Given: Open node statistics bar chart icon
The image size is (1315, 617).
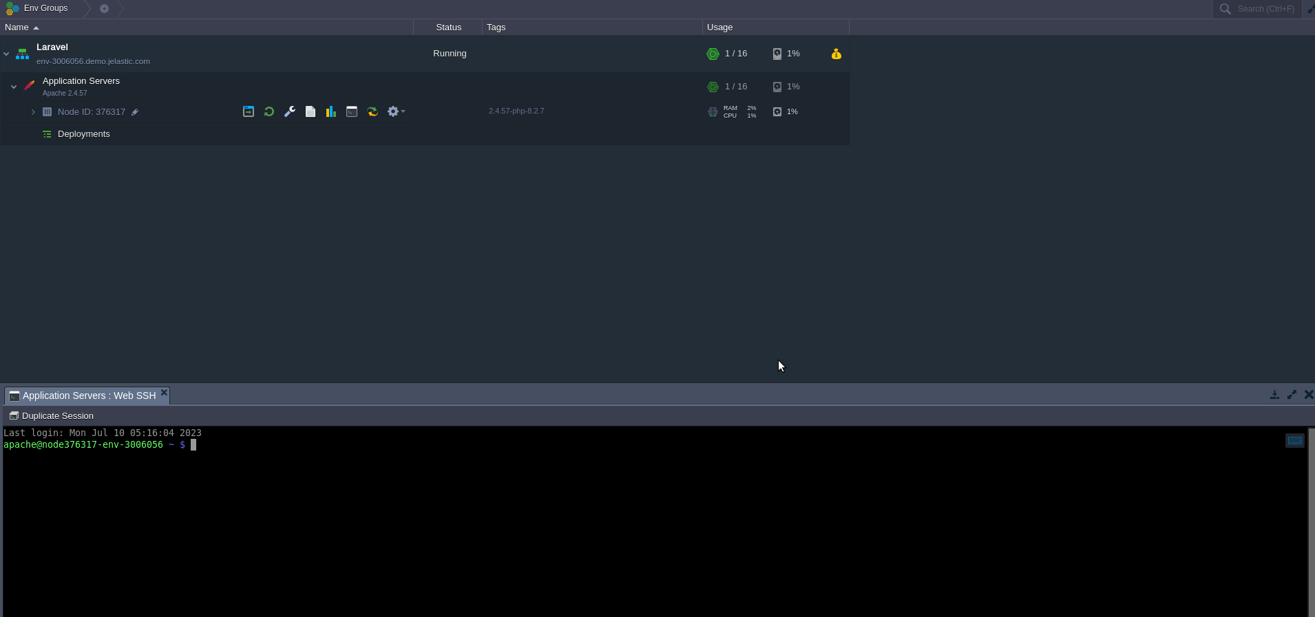Looking at the screenshot, I should point(331,111).
